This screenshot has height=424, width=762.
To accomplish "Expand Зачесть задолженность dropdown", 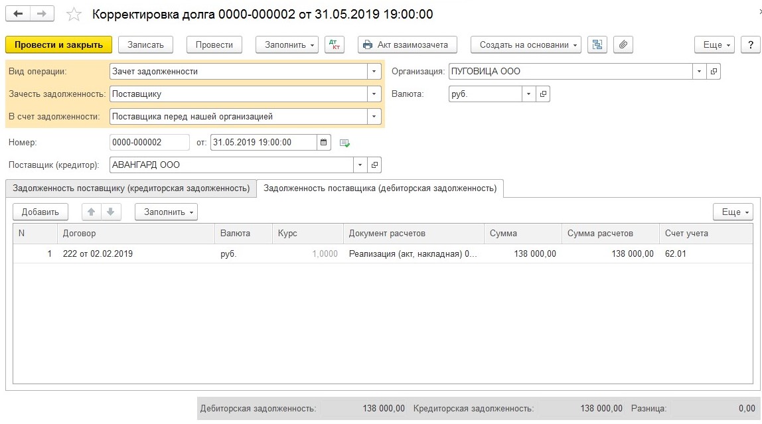I will (x=375, y=94).
